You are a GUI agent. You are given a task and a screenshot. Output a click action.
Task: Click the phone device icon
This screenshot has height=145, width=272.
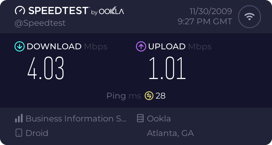pos(19,133)
